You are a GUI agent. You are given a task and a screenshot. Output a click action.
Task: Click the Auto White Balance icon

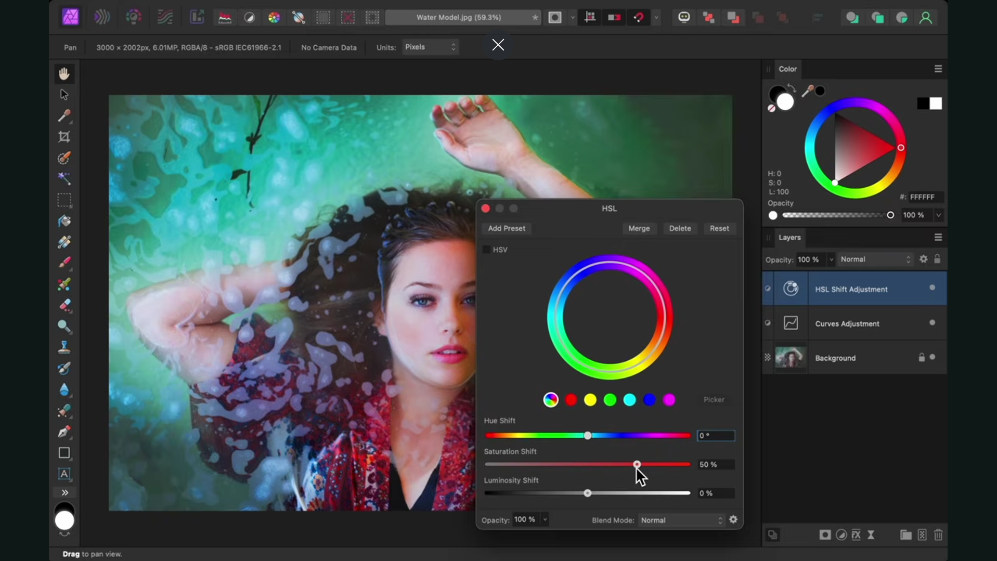pos(299,18)
